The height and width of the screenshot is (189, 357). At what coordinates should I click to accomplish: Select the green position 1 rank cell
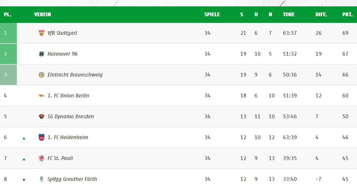(8, 33)
